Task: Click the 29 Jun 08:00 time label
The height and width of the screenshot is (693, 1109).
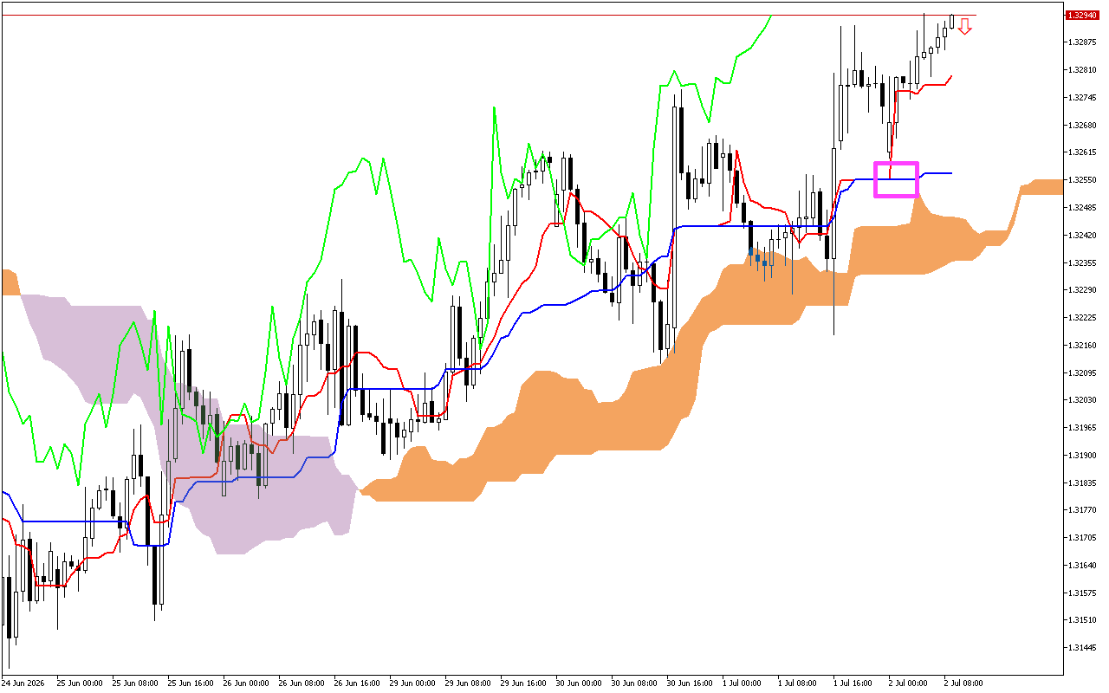Action: (x=468, y=683)
